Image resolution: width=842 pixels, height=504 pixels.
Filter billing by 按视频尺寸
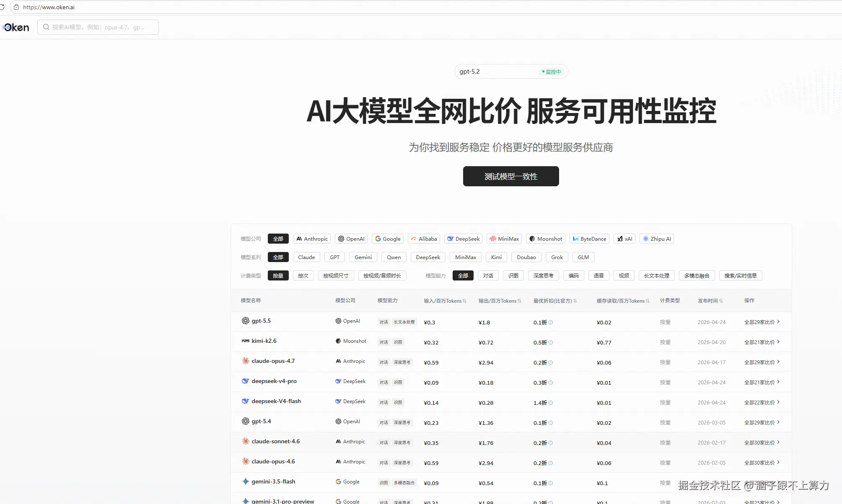click(x=336, y=275)
